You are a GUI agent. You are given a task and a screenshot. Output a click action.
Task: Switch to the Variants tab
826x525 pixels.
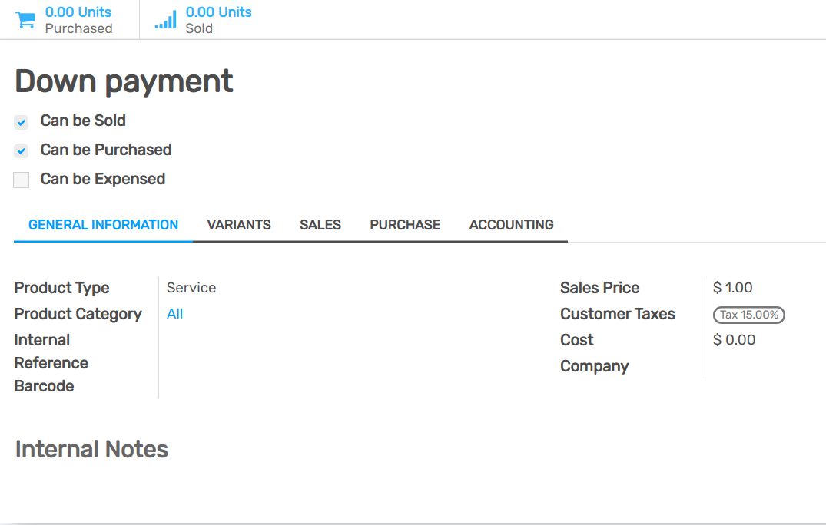click(x=239, y=224)
